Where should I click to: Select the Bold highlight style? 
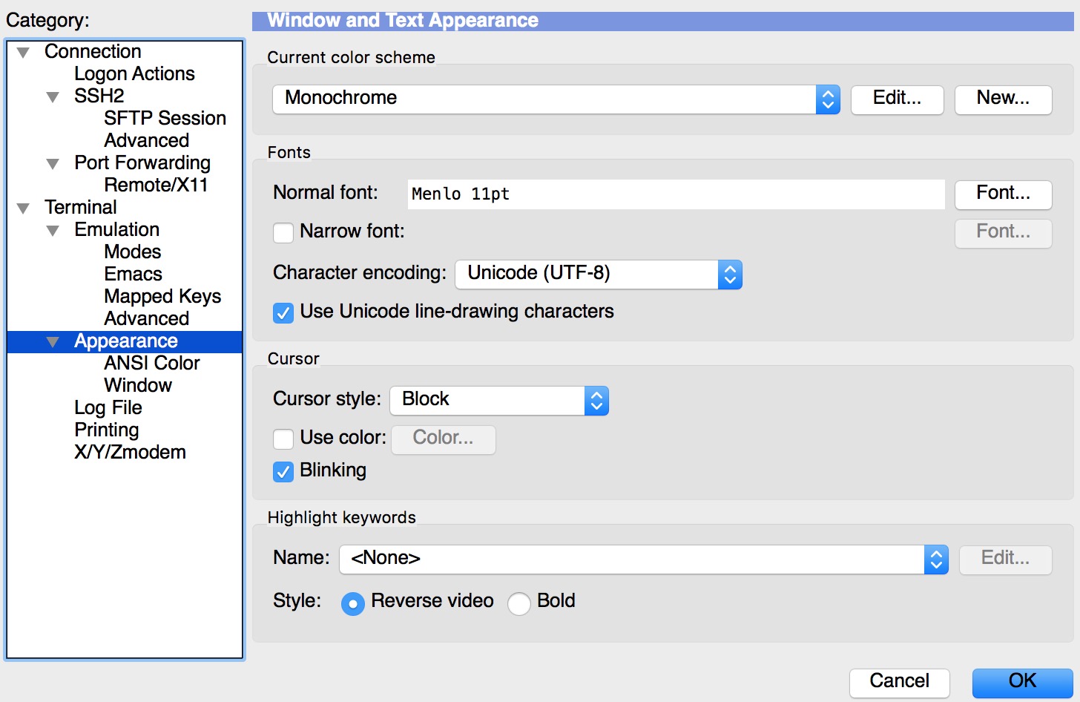519,603
